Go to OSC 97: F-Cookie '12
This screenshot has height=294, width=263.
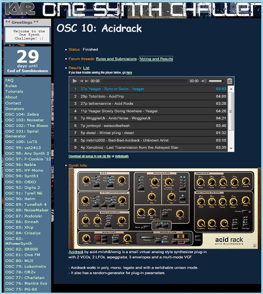tap(28, 159)
